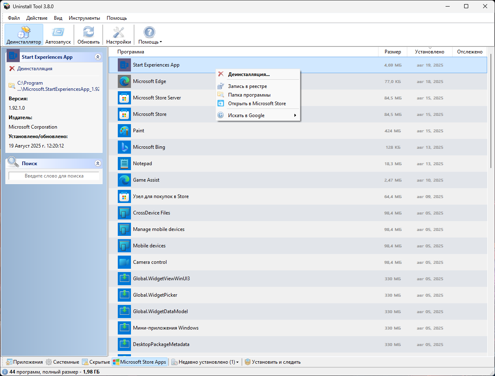Select the Manage mobile devices icon

coord(124,229)
